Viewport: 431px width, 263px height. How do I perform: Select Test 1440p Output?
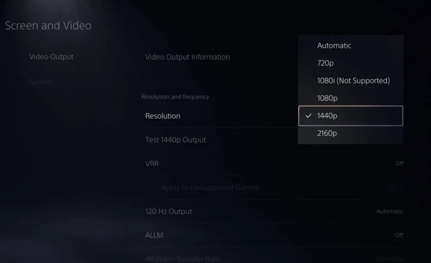175,139
